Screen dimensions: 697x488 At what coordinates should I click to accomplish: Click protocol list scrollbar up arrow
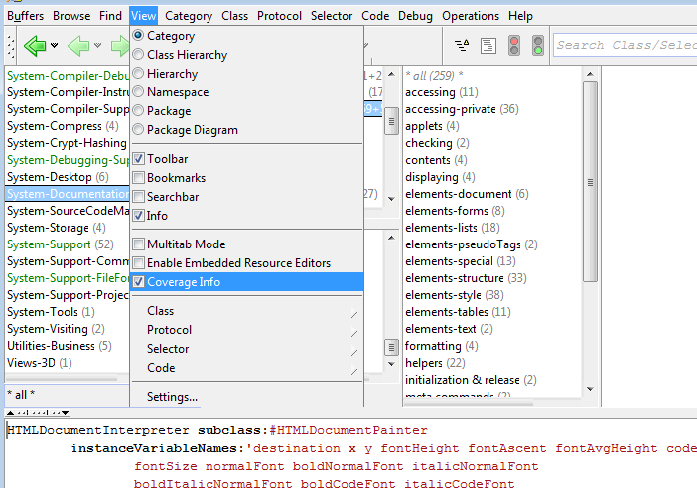(x=590, y=74)
